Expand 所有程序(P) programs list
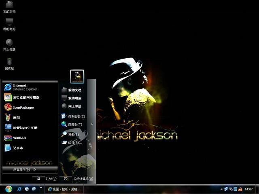Image resolution: width=259 pixels, height=194 pixels. (24, 170)
